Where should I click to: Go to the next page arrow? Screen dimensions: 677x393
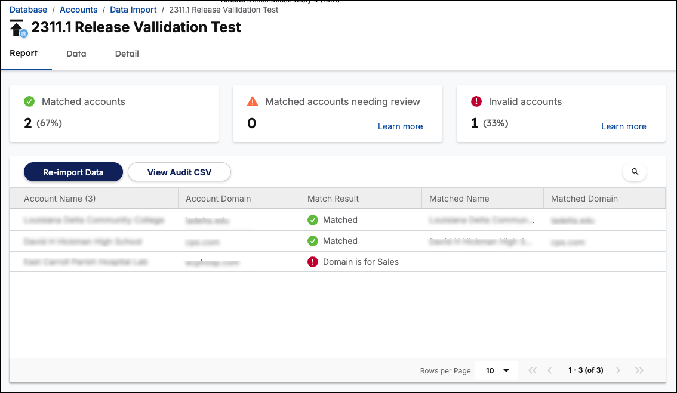pyautogui.click(x=618, y=370)
